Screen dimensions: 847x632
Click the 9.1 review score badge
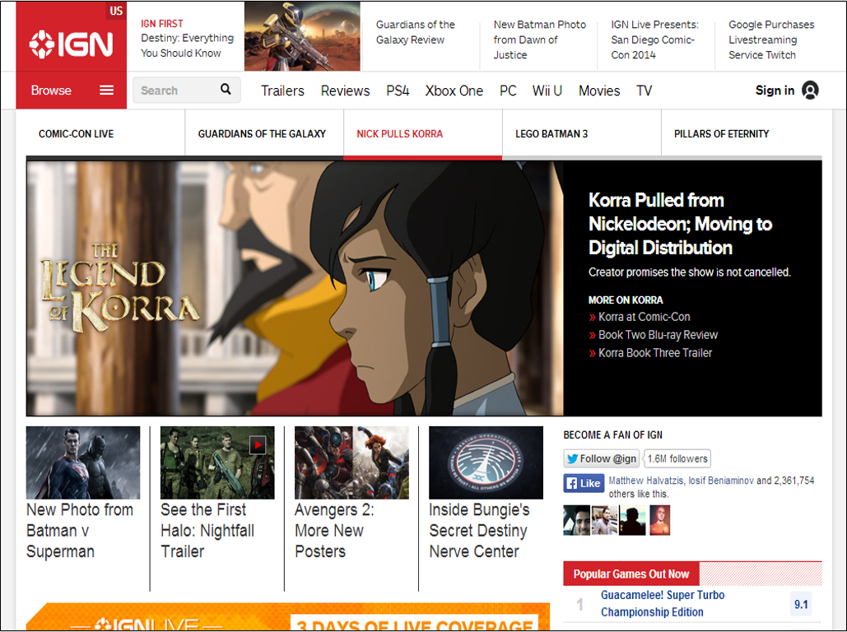[x=801, y=604]
